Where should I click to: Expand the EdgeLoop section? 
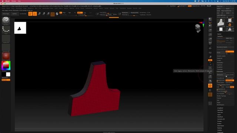tap(220, 58)
